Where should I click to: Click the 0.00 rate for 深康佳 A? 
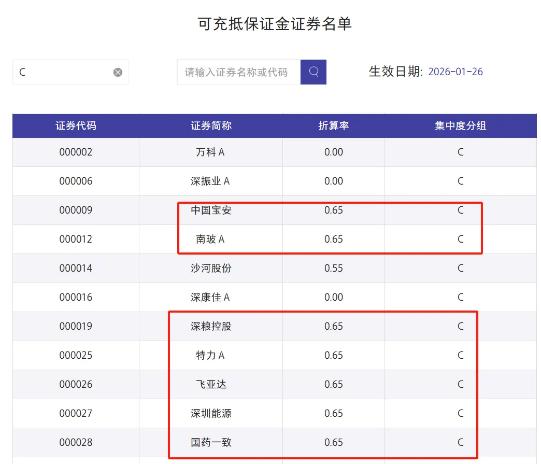pyautogui.click(x=334, y=297)
